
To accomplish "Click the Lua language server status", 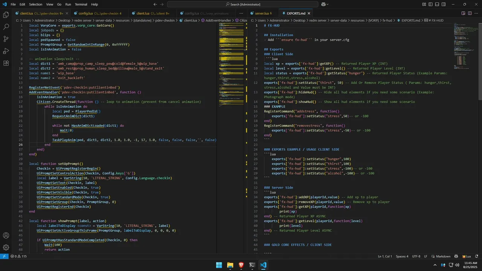I will (x=466, y=256).
